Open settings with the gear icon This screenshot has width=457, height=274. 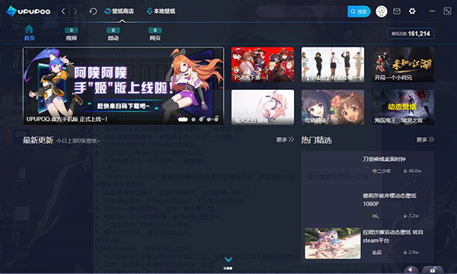[x=412, y=11]
